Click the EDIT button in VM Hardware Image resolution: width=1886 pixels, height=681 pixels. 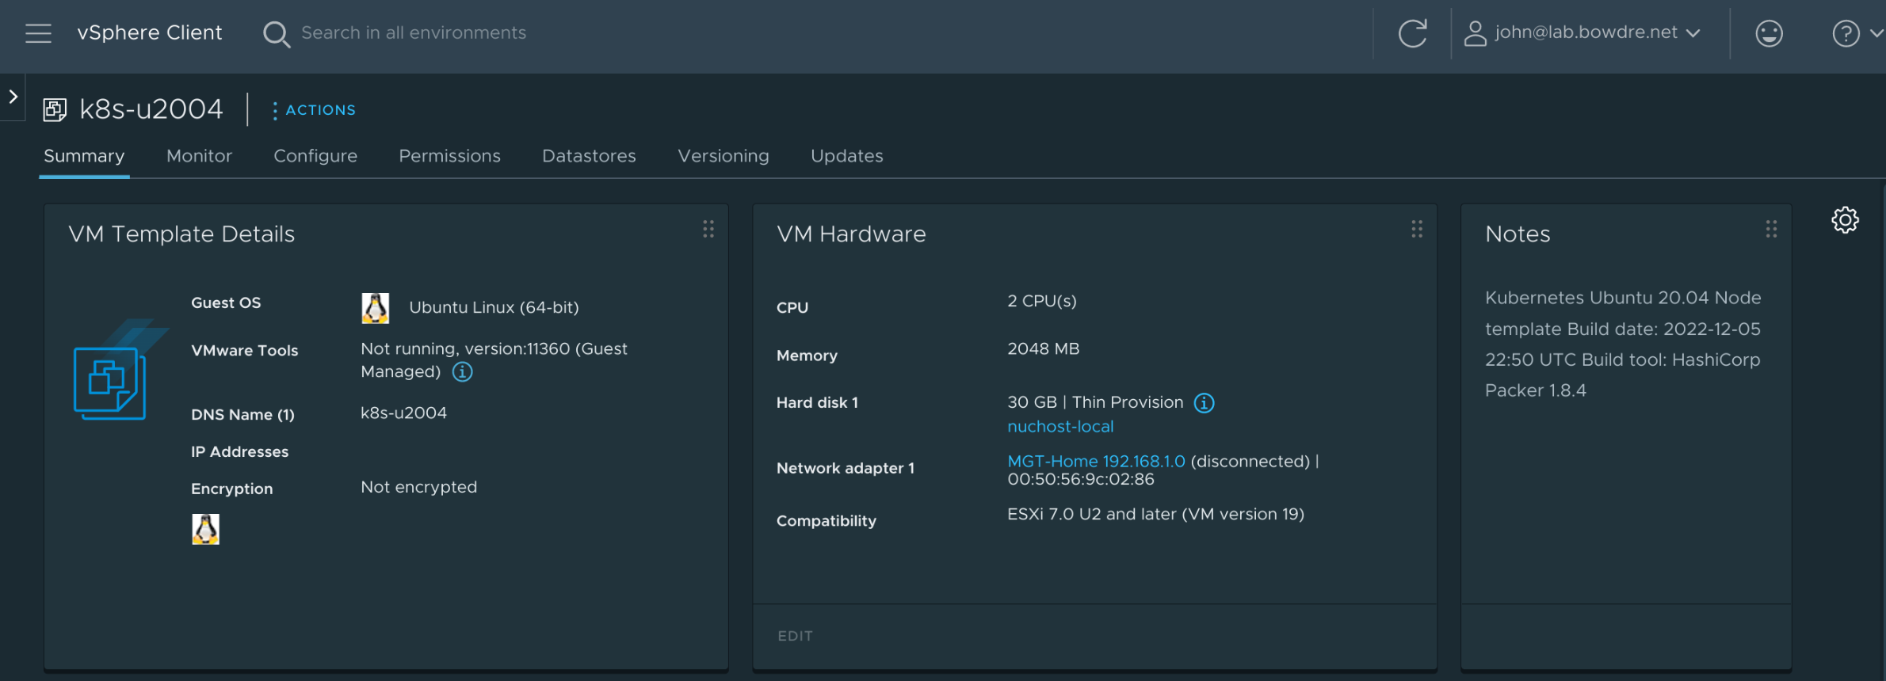795,636
